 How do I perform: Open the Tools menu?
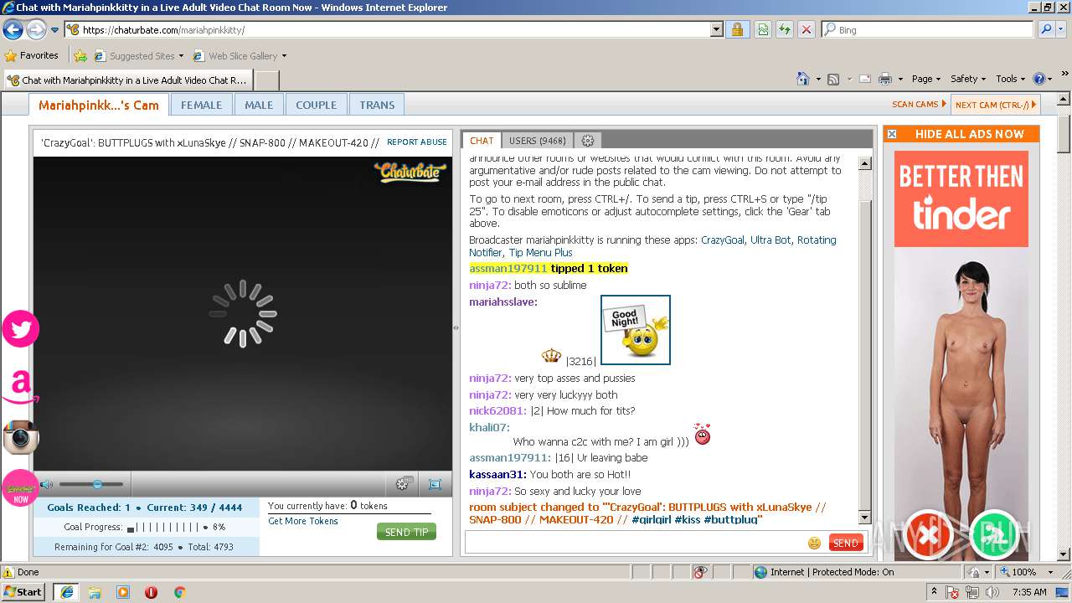pos(1011,79)
